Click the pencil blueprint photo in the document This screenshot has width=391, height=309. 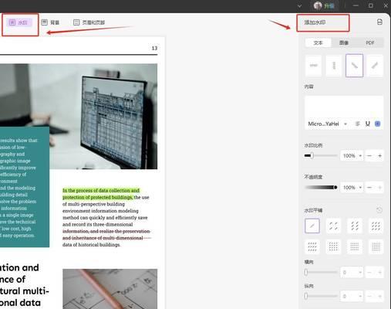pos(110,289)
